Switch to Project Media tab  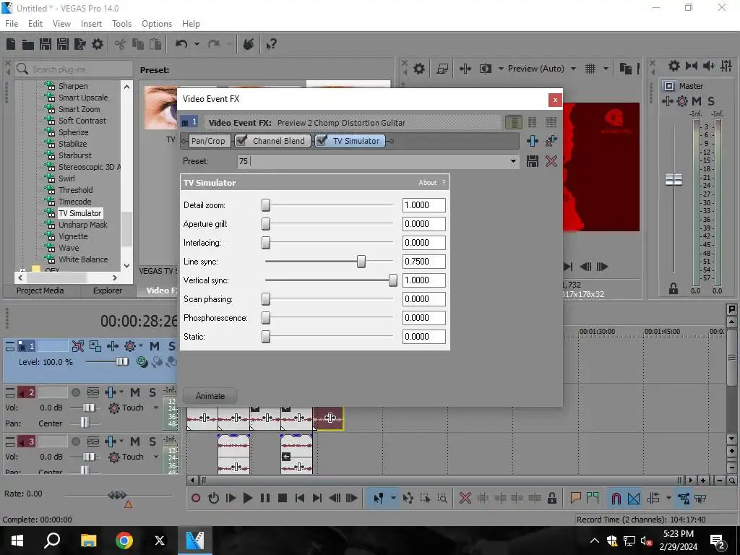tap(40, 291)
